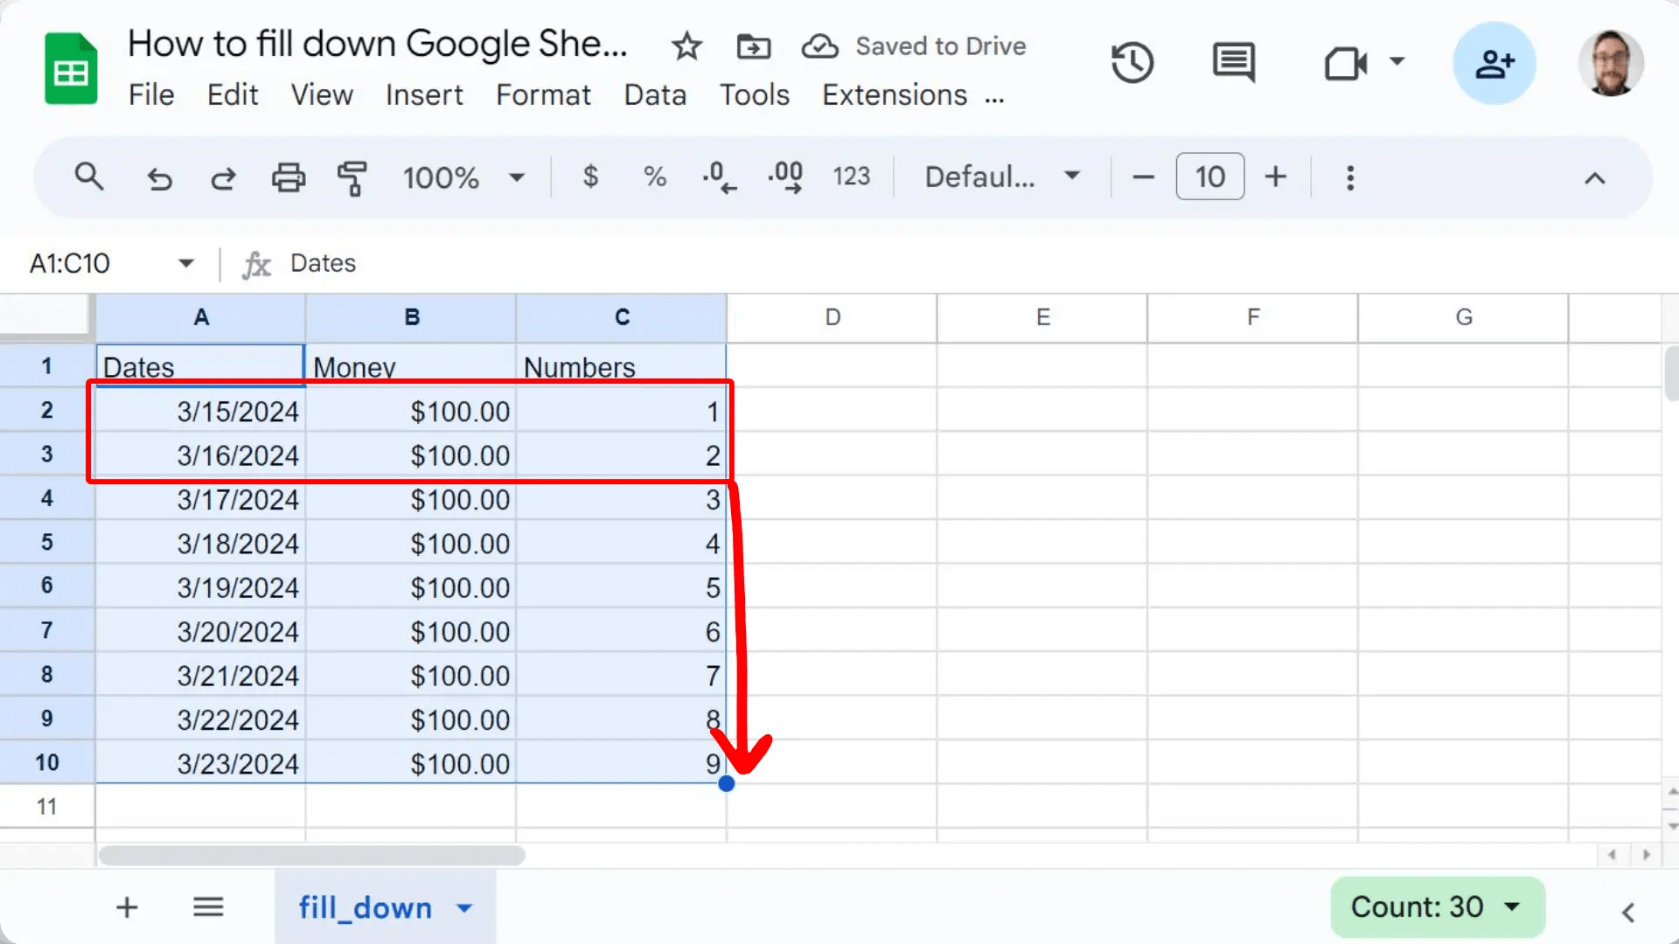Expand the Count: 30 summary dropdown

pyautogui.click(x=1437, y=907)
